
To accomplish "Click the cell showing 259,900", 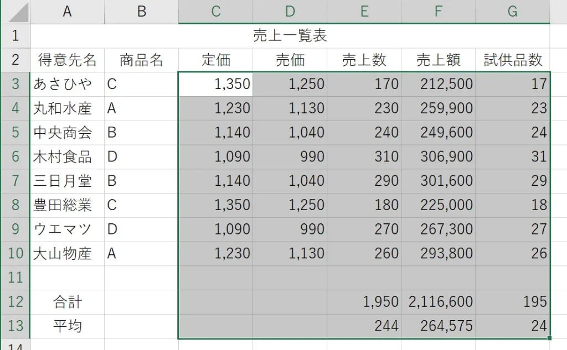I will 439,108.
